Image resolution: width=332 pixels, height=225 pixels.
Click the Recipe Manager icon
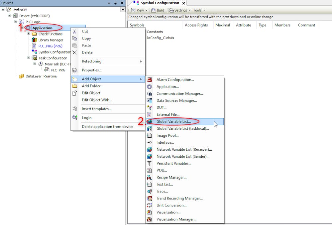pyautogui.click(x=149, y=178)
